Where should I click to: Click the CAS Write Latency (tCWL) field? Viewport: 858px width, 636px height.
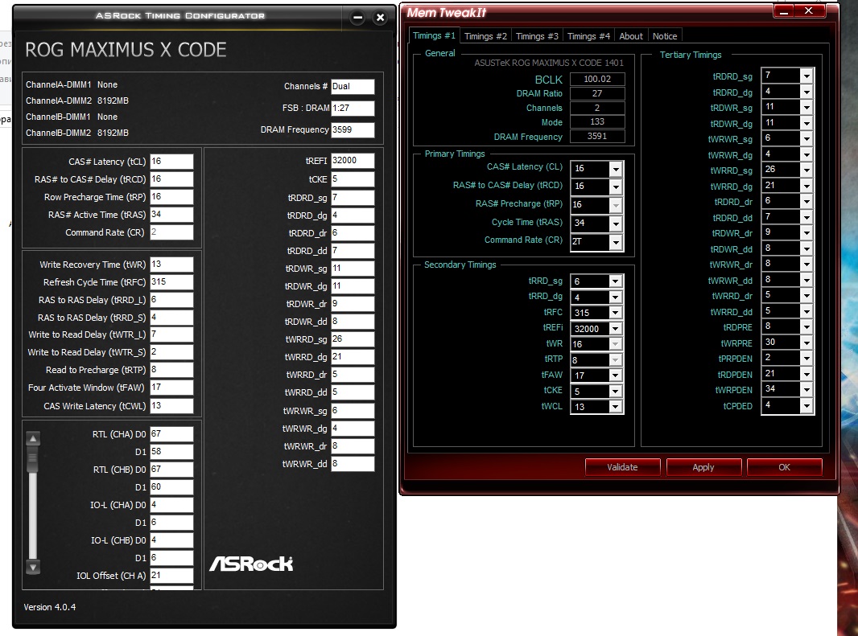click(x=171, y=406)
